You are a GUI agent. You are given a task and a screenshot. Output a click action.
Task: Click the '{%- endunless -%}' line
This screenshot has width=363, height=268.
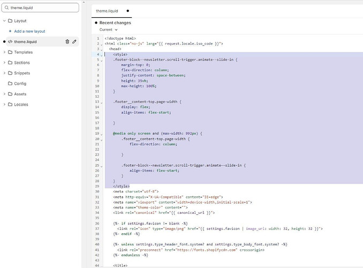pos(131,255)
